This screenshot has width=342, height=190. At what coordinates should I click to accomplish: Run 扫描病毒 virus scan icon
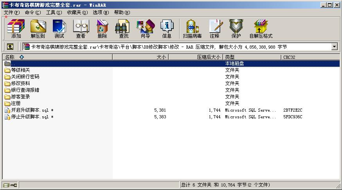point(192,29)
